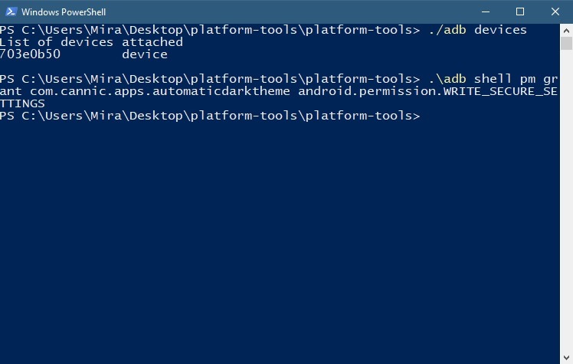Click the 'List of devices attached' line
The width and height of the screenshot is (573, 364).
point(91,42)
